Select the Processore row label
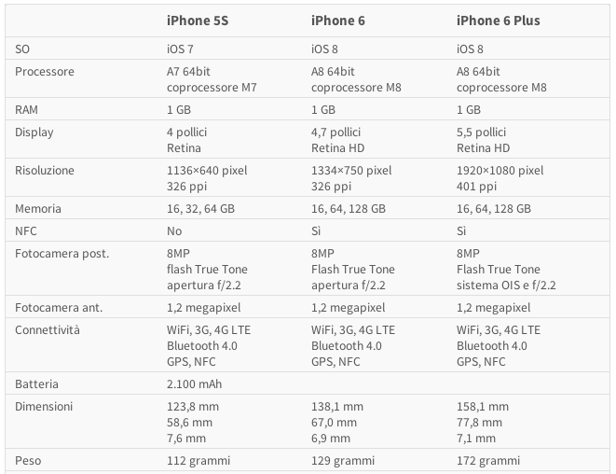This screenshot has height=474, width=616. (x=45, y=72)
